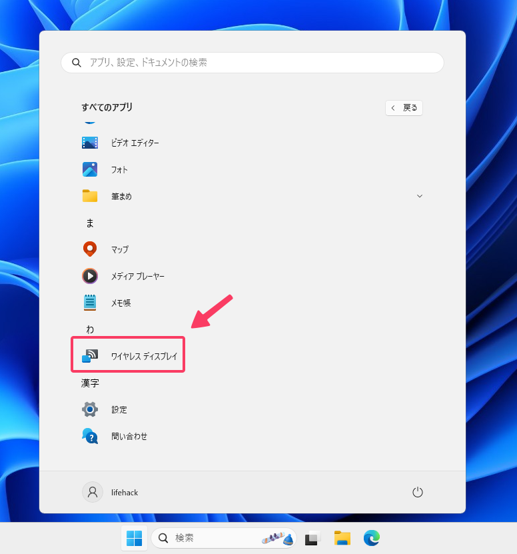
Task: Open Wireless Display (ワイヤレス ディスプレイ) icon
Action: (90, 356)
